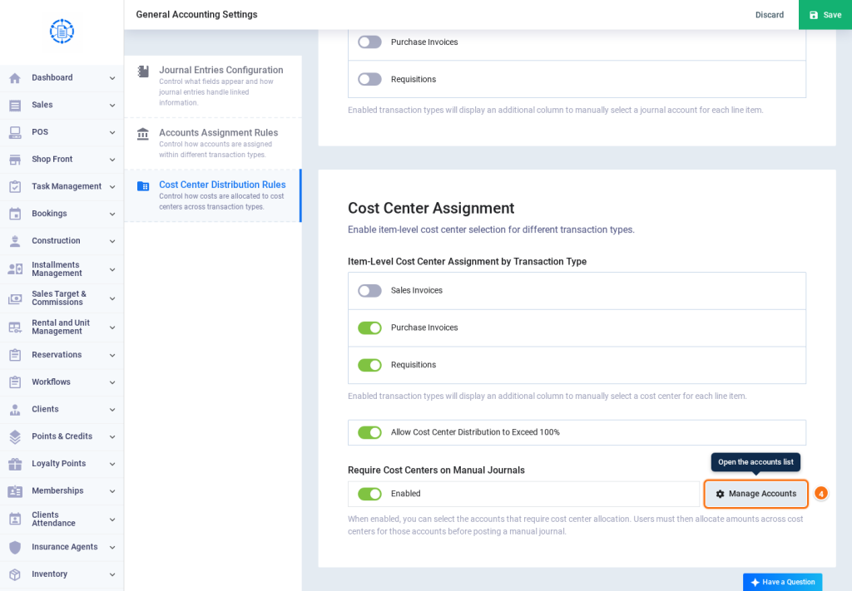
Task: Click the Bookings calendar icon
Action: click(15, 214)
